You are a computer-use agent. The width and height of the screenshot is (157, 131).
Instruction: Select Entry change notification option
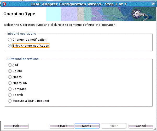point(10,46)
